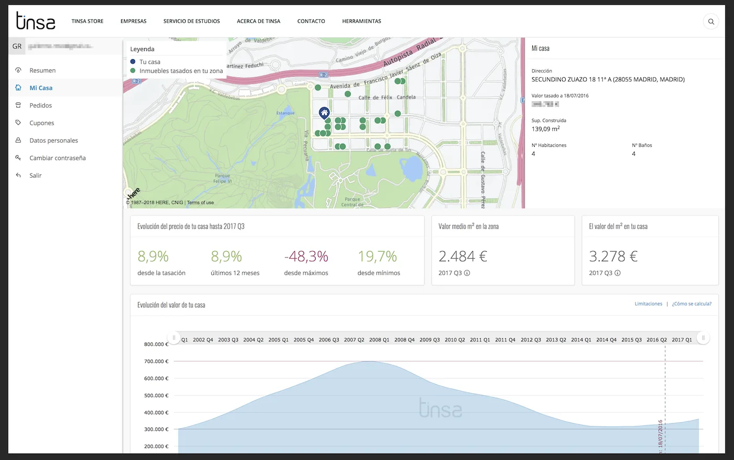Click the Cambiar contraseña key icon
Screen dimensions: 734x460
click(18, 158)
